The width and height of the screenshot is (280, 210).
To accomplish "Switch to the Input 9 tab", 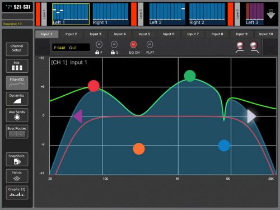I will point(242,34).
